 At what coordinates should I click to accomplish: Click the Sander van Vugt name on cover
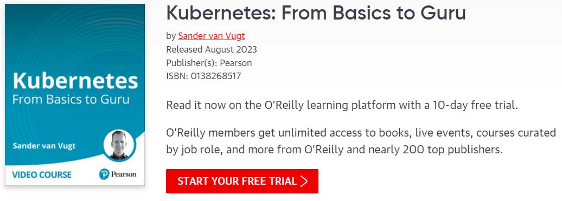[x=44, y=146]
